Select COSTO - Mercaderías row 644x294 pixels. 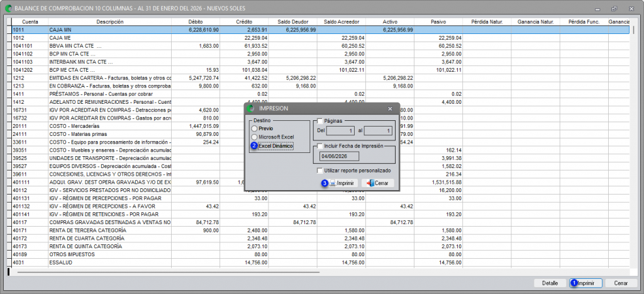pos(320,127)
